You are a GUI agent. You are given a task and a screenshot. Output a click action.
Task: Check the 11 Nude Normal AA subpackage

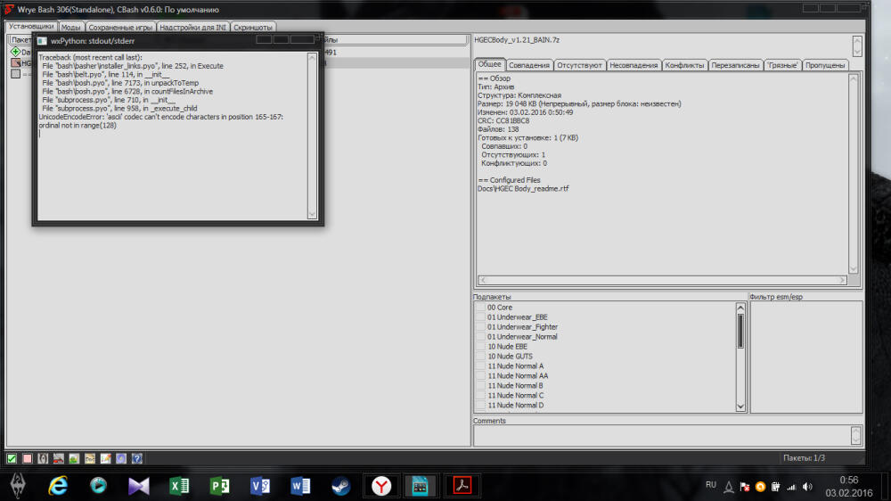click(481, 376)
